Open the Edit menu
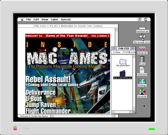 click(36, 19)
